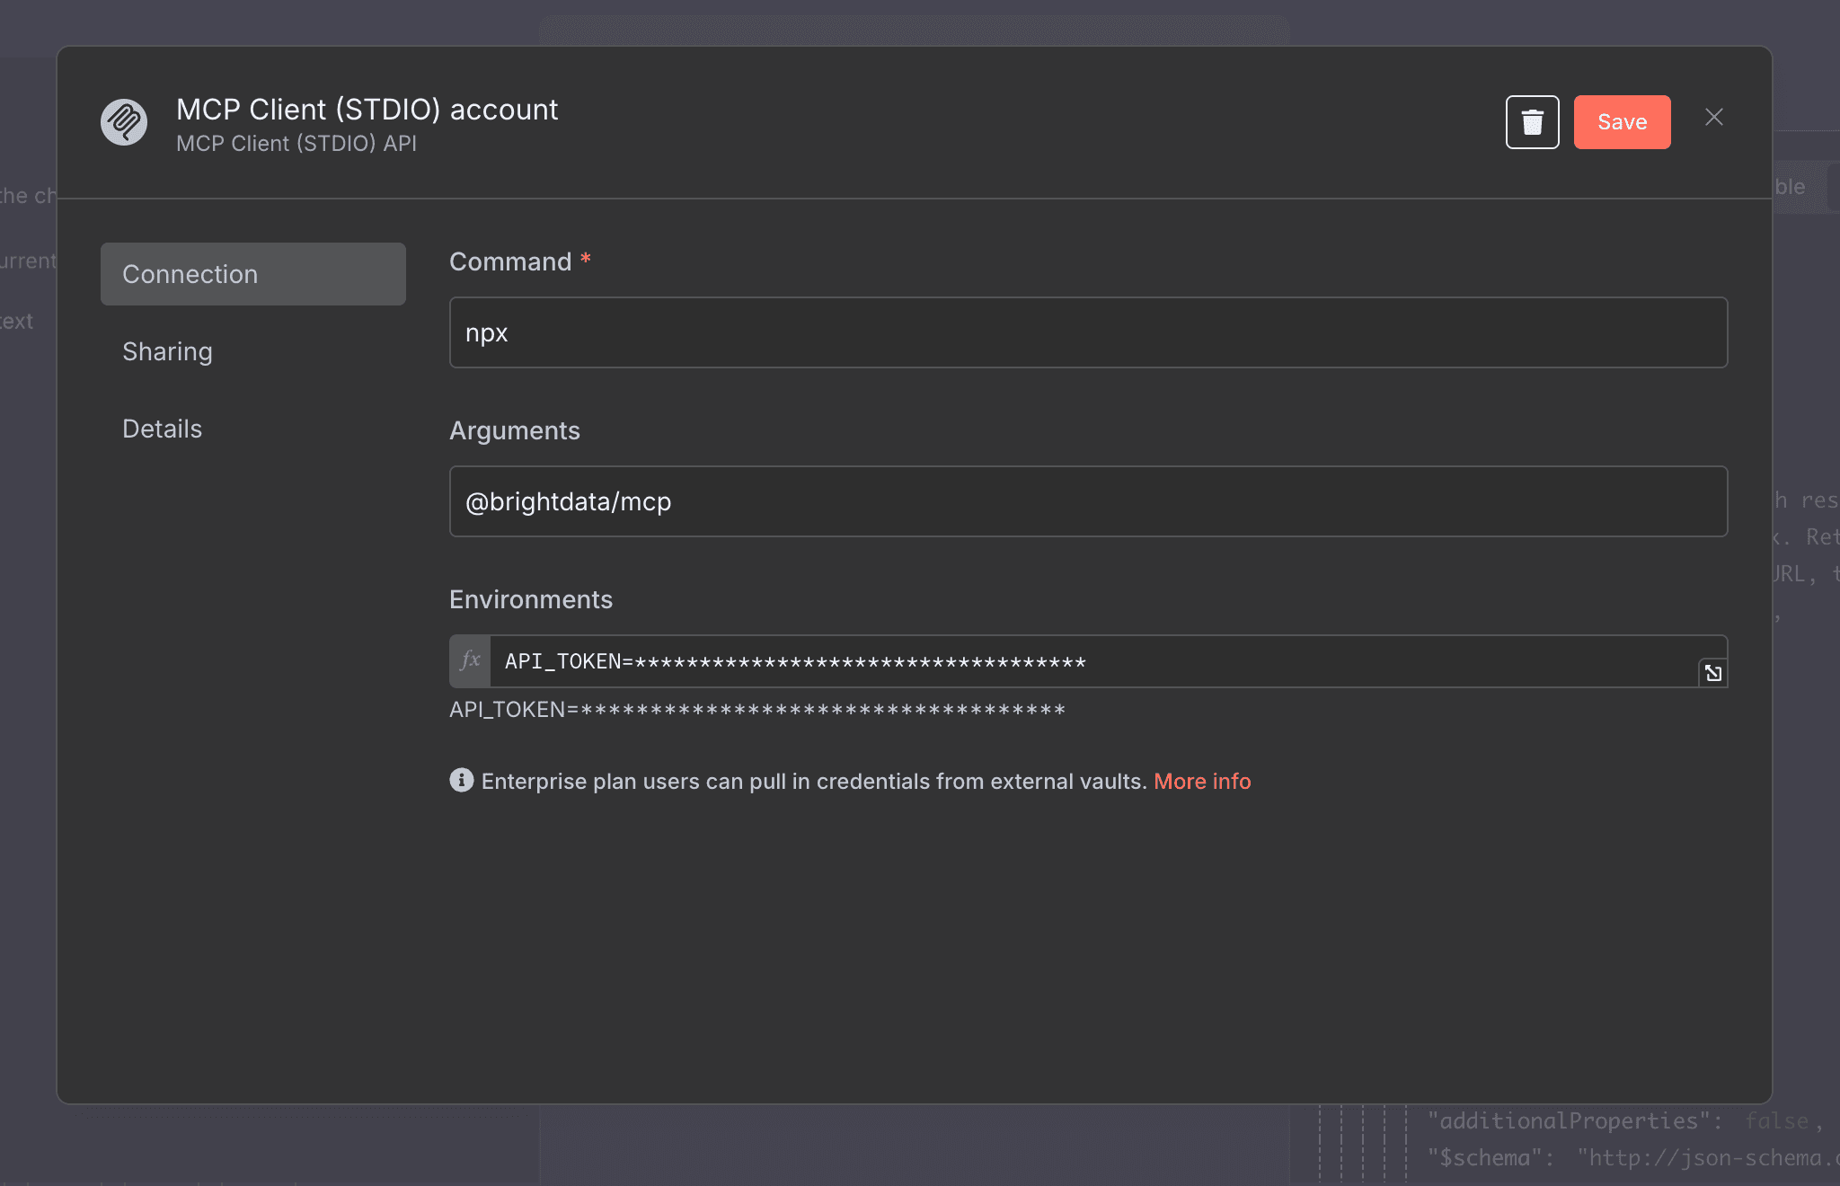Open the expanded expression editor icon
This screenshot has width=1840, height=1186.
coord(1712,673)
